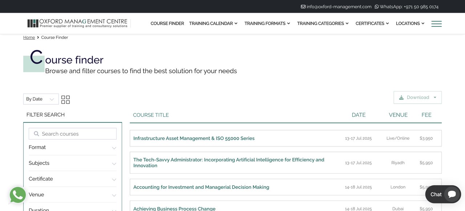Click the Live/Online venue cell

[398, 138]
